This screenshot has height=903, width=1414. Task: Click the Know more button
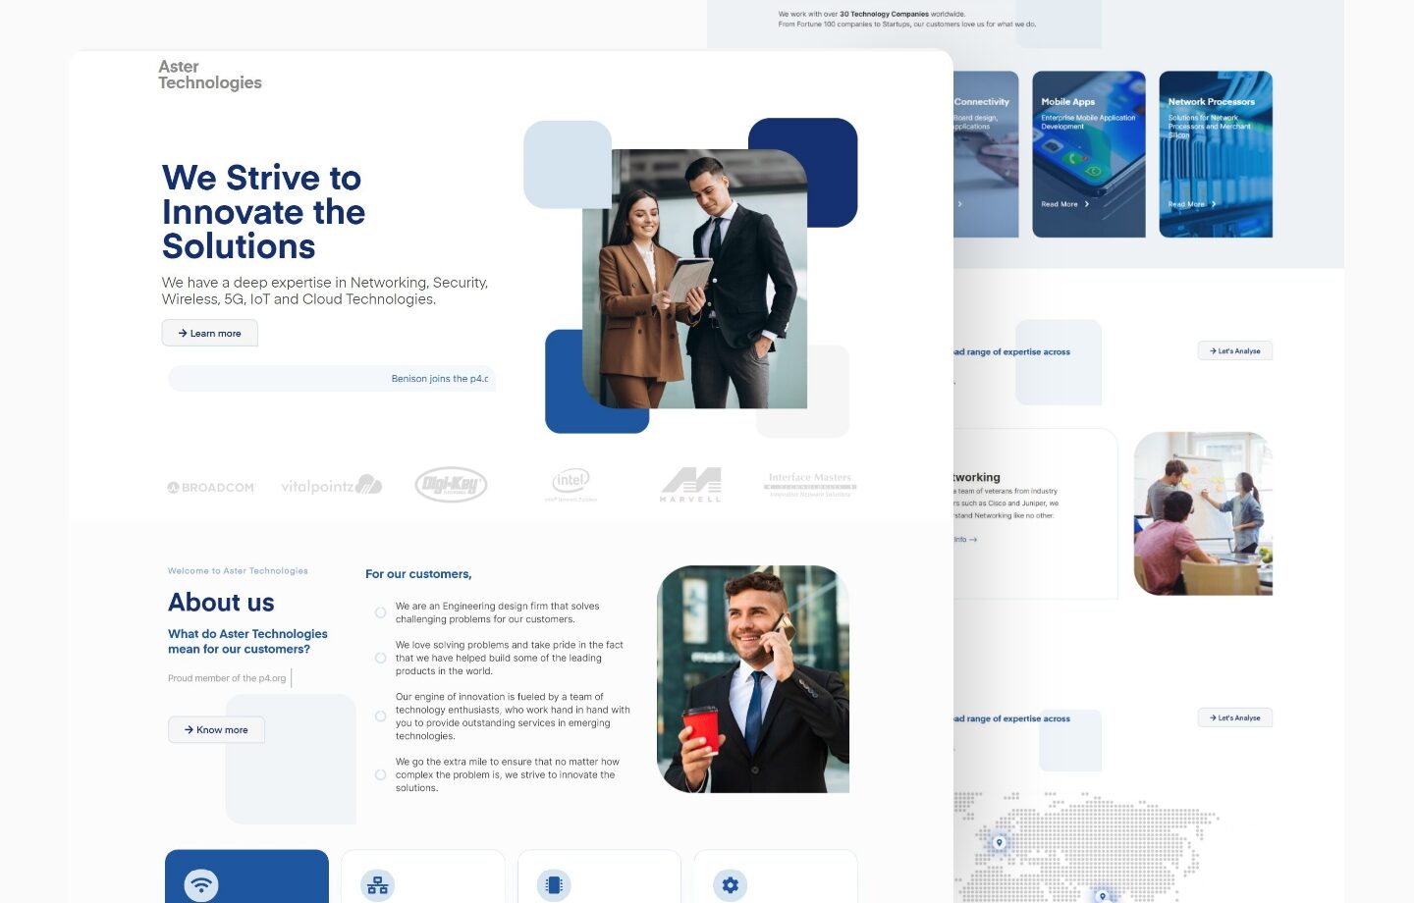[216, 729]
